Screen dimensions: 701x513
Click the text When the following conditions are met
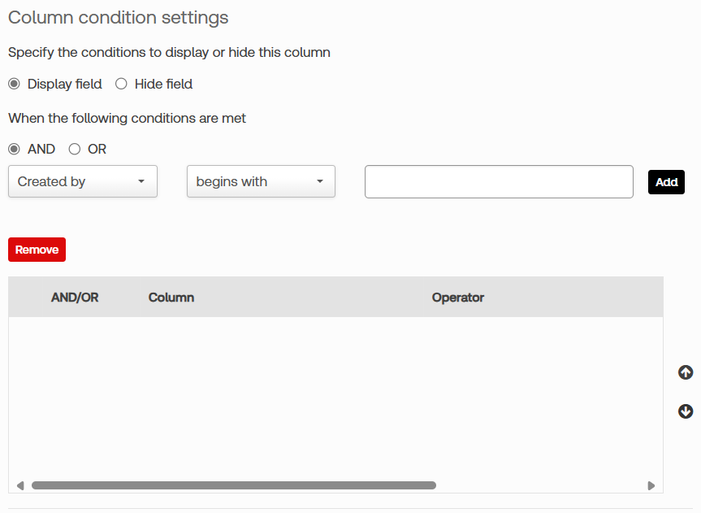click(127, 118)
